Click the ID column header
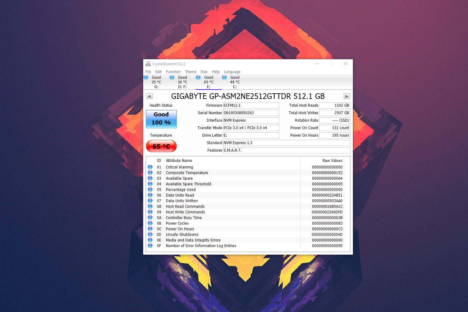 [159, 161]
